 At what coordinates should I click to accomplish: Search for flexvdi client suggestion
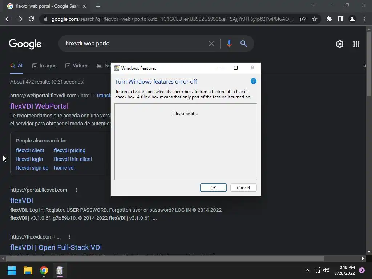pos(30,150)
